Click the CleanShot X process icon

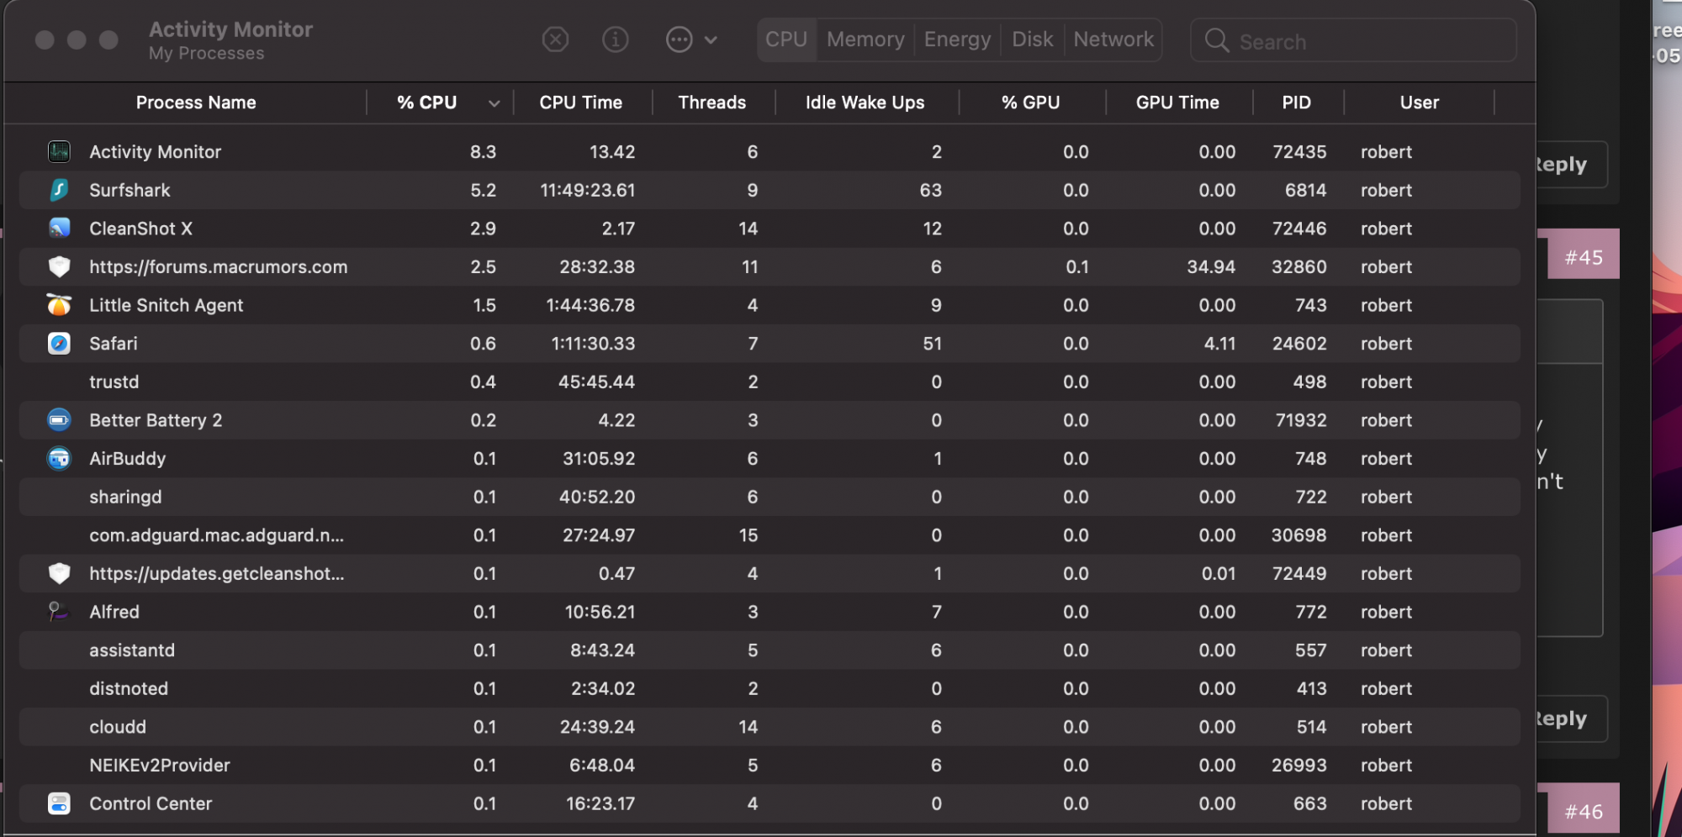[x=59, y=228]
